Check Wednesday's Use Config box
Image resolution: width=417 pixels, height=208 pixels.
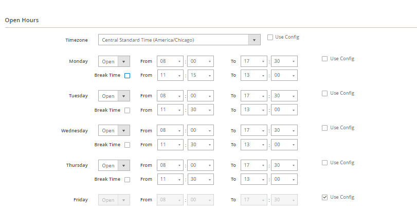point(324,128)
